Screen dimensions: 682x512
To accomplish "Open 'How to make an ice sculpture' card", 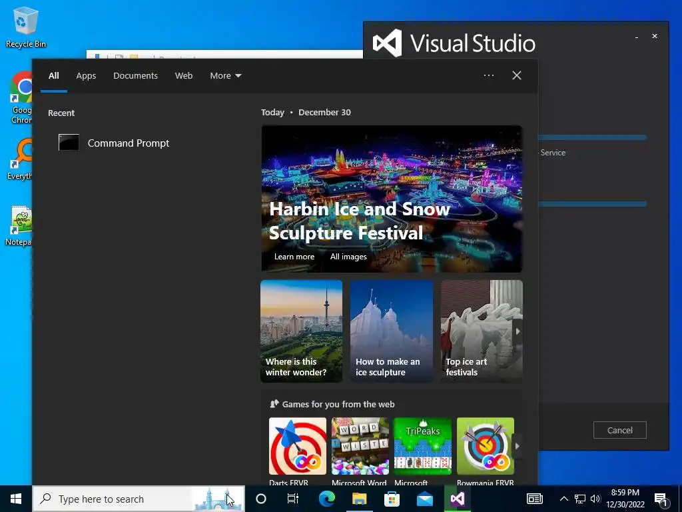I will (392, 331).
